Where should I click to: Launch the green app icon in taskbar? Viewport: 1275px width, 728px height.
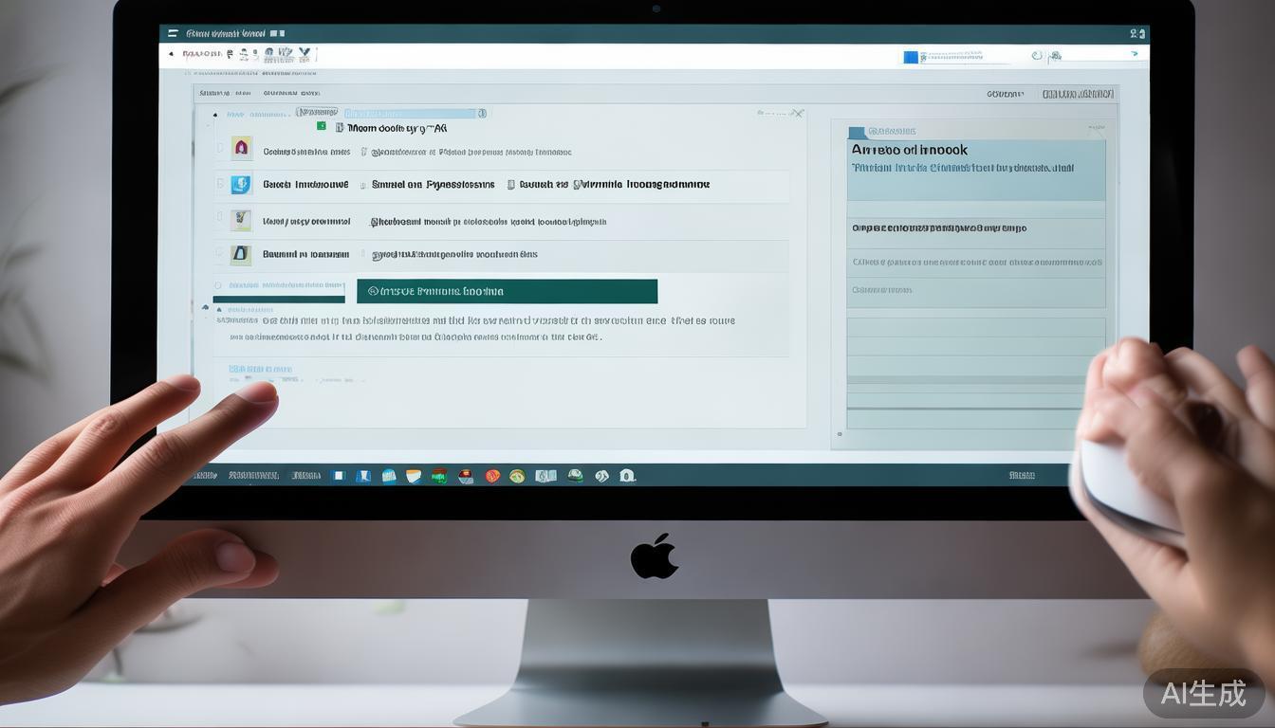[x=438, y=476]
